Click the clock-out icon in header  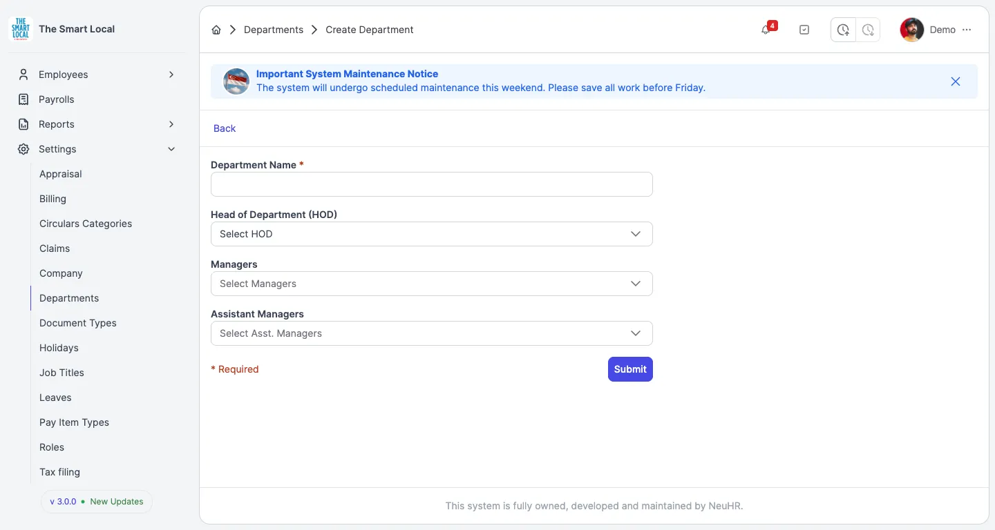(x=868, y=30)
